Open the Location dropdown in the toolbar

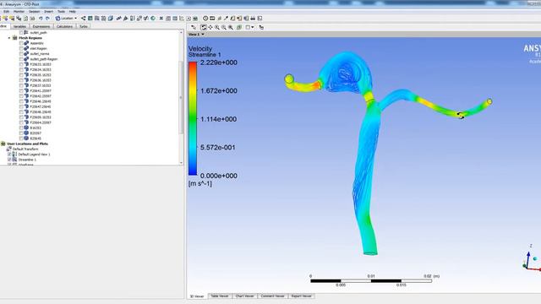(66, 19)
